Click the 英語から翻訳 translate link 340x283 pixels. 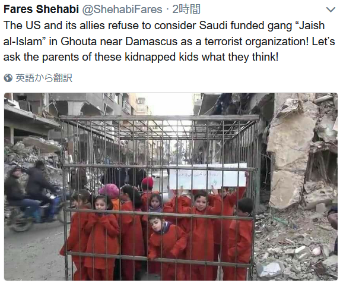click(44, 78)
